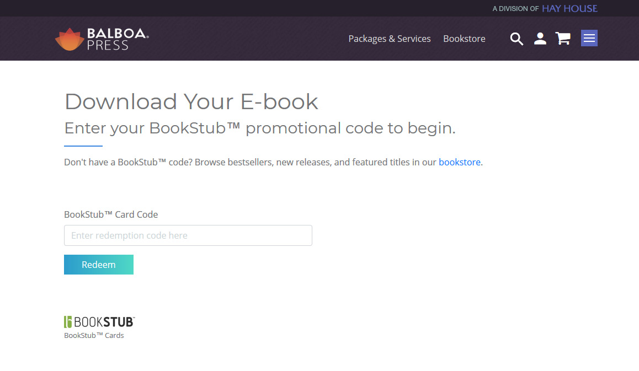Click the green BookStub book icon

(x=68, y=322)
